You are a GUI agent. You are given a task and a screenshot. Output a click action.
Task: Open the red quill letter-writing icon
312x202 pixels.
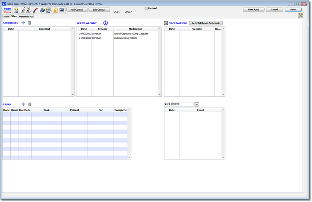(35, 10)
